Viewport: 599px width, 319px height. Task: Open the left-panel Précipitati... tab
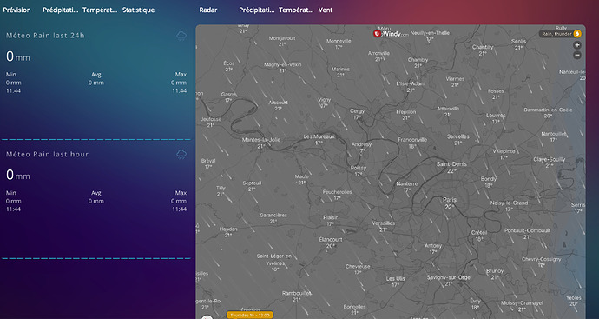coord(61,10)
